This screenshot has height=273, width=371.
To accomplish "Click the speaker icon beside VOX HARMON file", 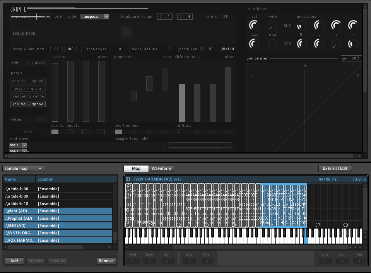I will (x=128, y=179).
